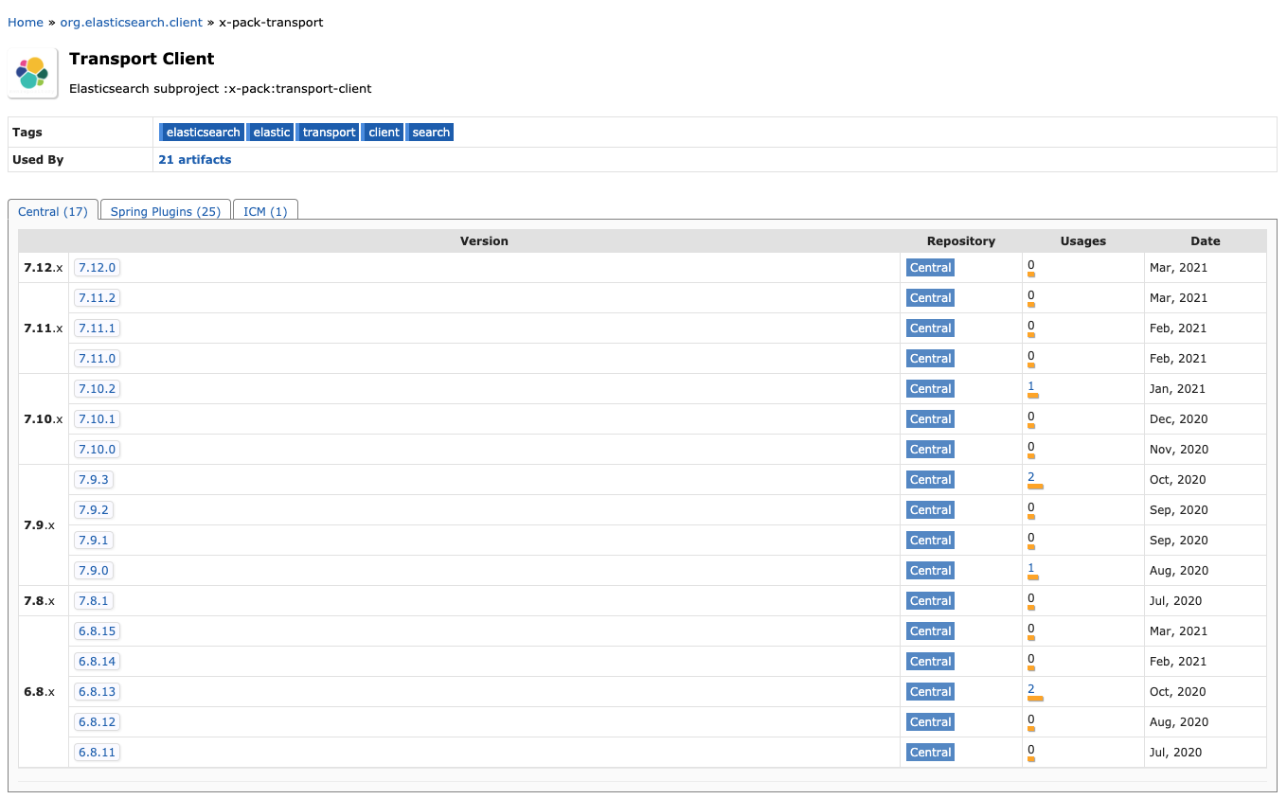Click Central repository badge for 6.8.11
The width and height of the screenshot is (1287, 799).
click(x=930, y=753)
